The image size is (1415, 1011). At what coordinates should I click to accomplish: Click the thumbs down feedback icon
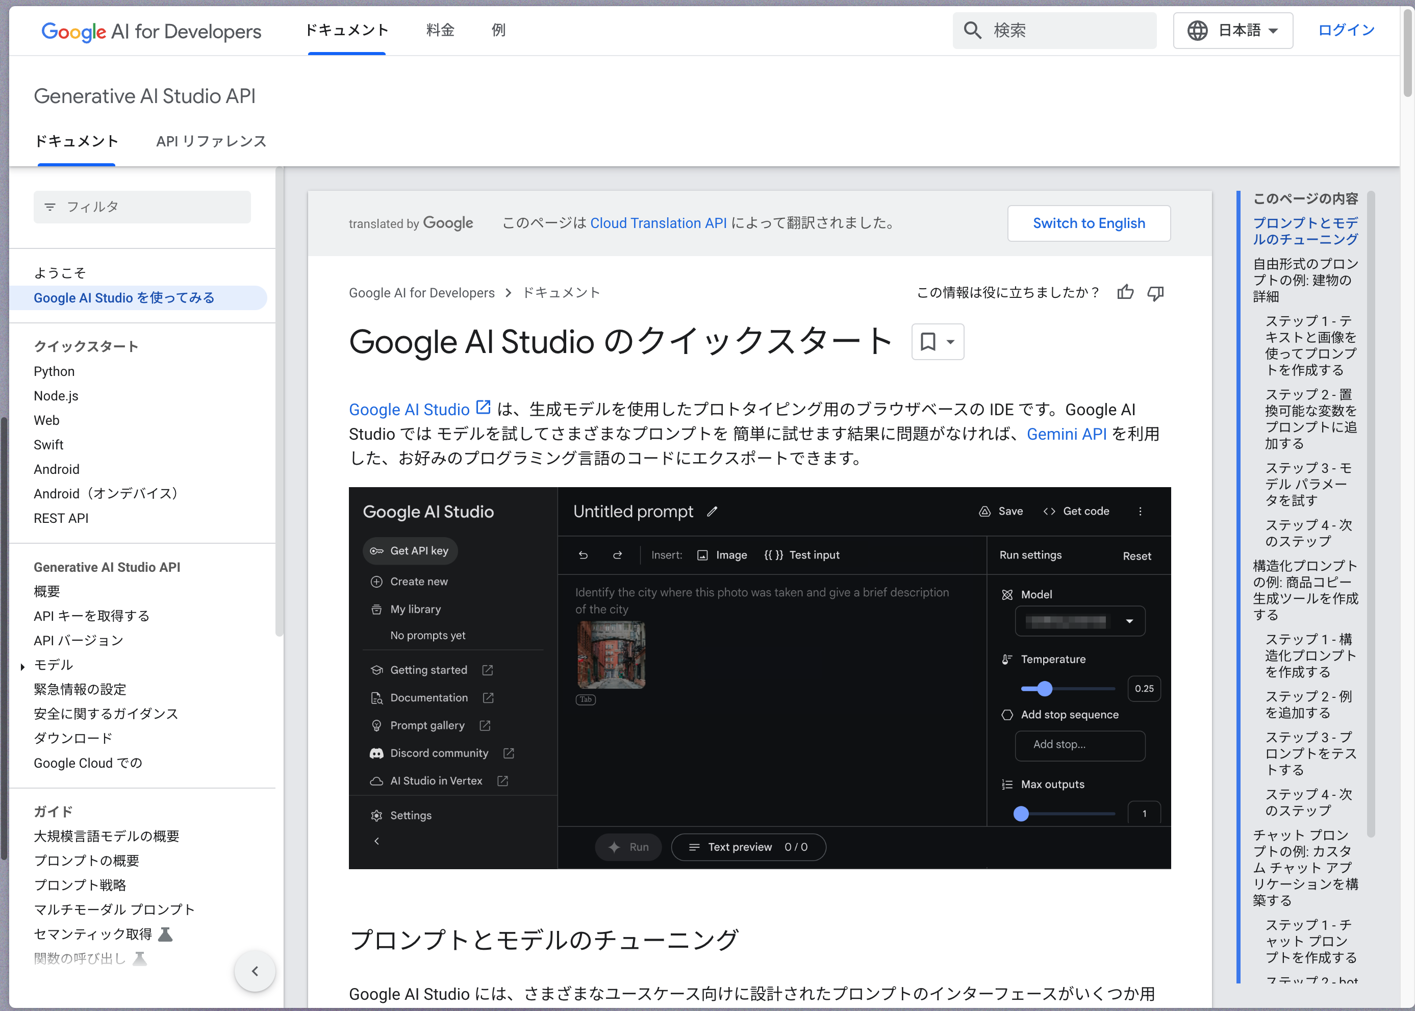pyautogui.click(x=1155, y=293)
